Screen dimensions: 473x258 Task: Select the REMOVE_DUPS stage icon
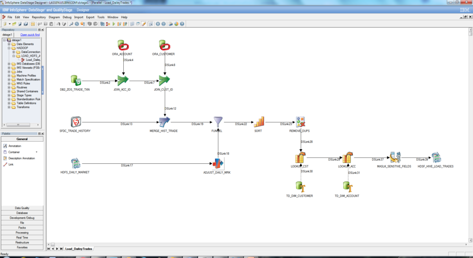click(x=301, y=122)
